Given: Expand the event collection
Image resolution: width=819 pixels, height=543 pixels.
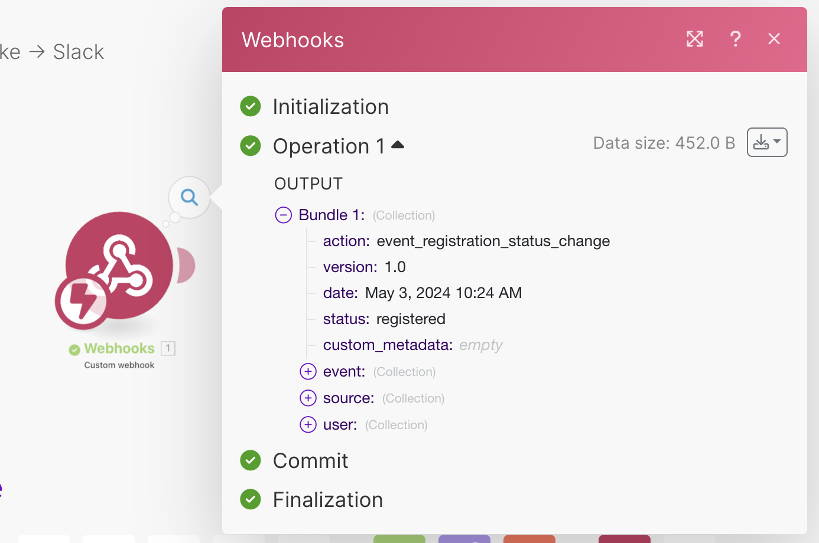Looking at the screenshot, I should tap(308, 371).
